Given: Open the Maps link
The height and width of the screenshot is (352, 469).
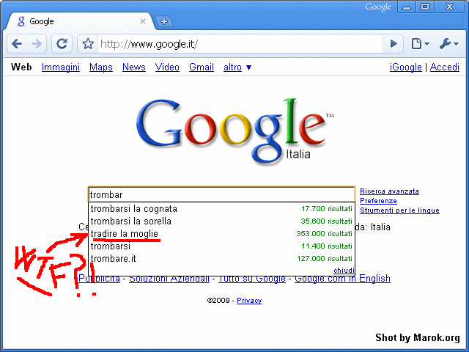Looking at the screenshot, I should point(101,67).
